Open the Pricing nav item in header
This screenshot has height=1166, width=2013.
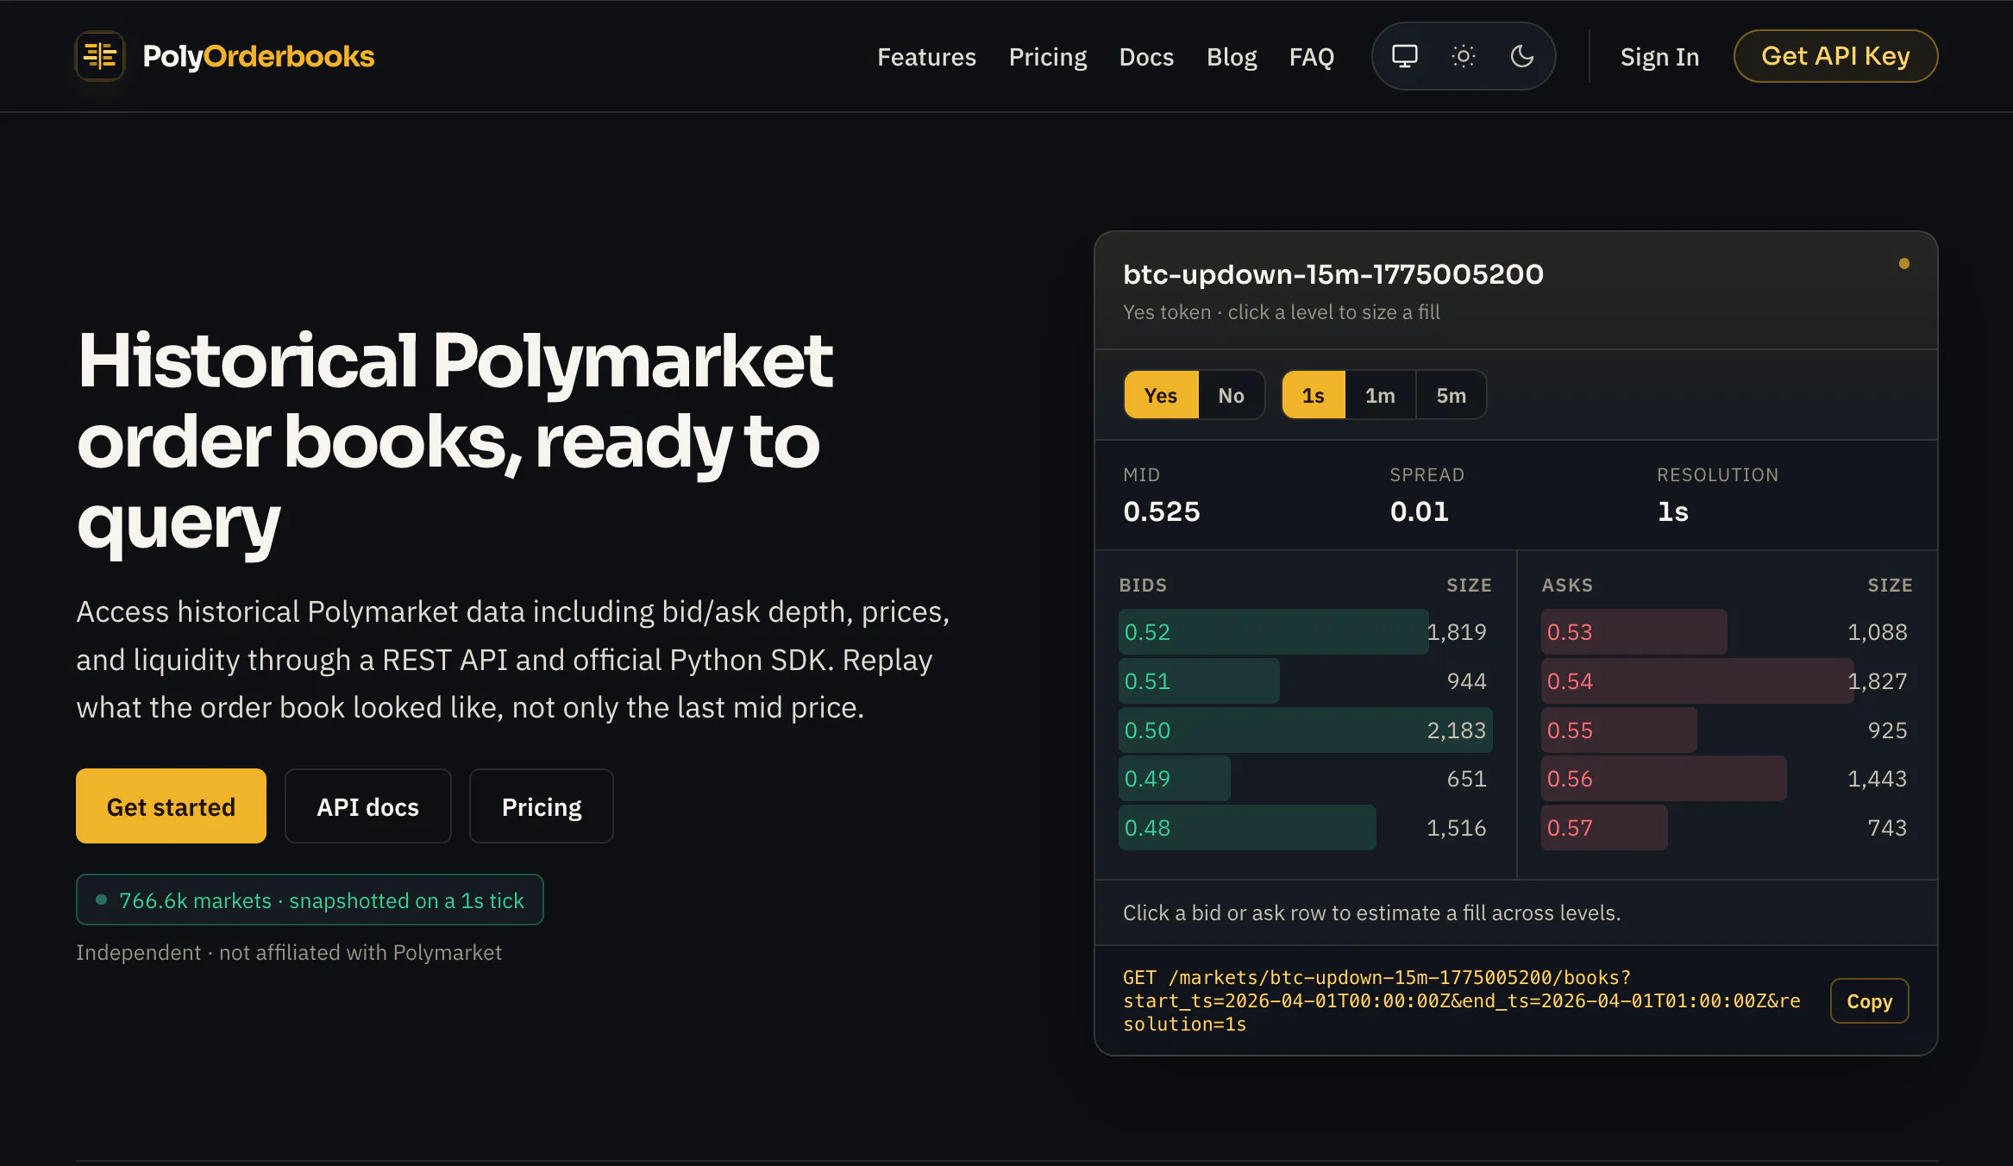tap(1048, 57)
